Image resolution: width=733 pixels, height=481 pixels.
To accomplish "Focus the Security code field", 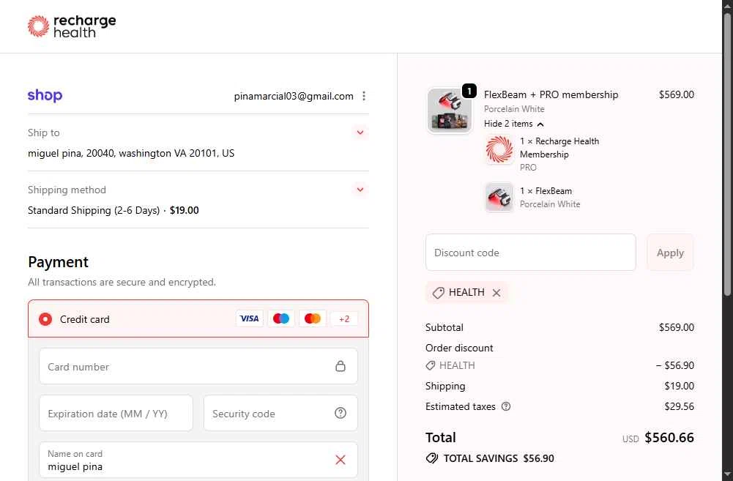I will tap(280, 413).
